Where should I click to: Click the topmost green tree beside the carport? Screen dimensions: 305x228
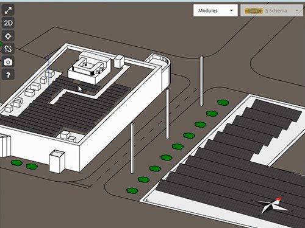click(223, 103)
